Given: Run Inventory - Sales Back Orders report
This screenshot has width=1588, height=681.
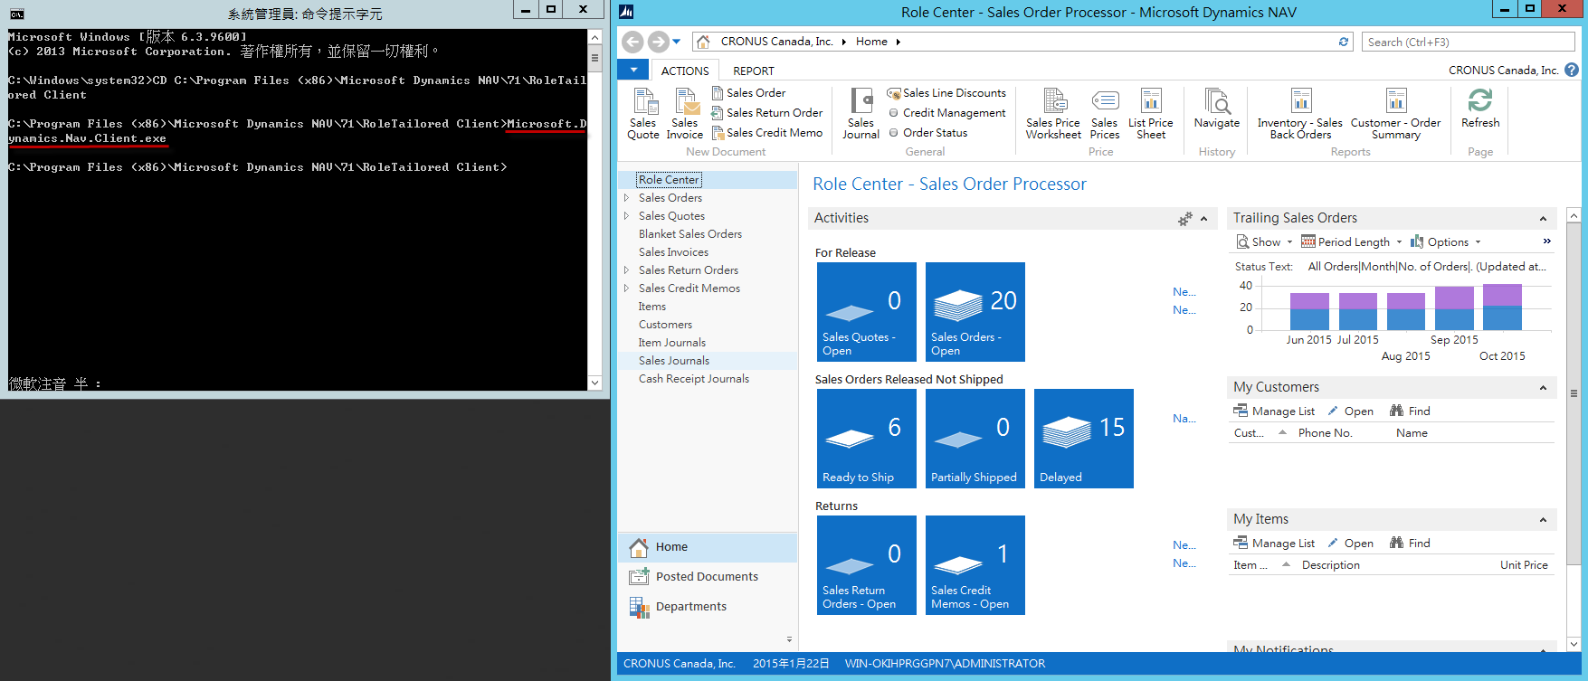Looking at the screenshot, I should tap(1300, 114).
